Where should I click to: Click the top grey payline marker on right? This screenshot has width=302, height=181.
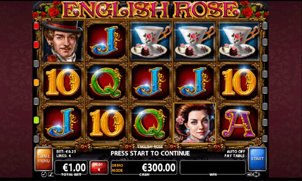click(265, 26)
